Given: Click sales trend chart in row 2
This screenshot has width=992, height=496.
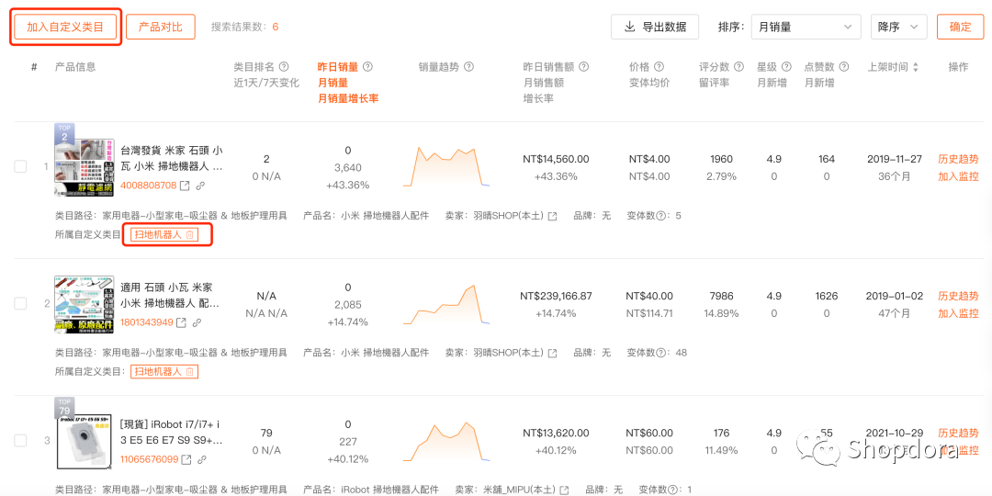Looking at the screenshot, I should tap(446, 304).
